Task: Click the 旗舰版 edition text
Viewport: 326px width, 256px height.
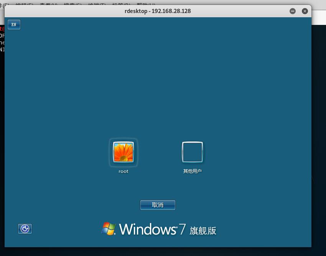Action: 203,230
